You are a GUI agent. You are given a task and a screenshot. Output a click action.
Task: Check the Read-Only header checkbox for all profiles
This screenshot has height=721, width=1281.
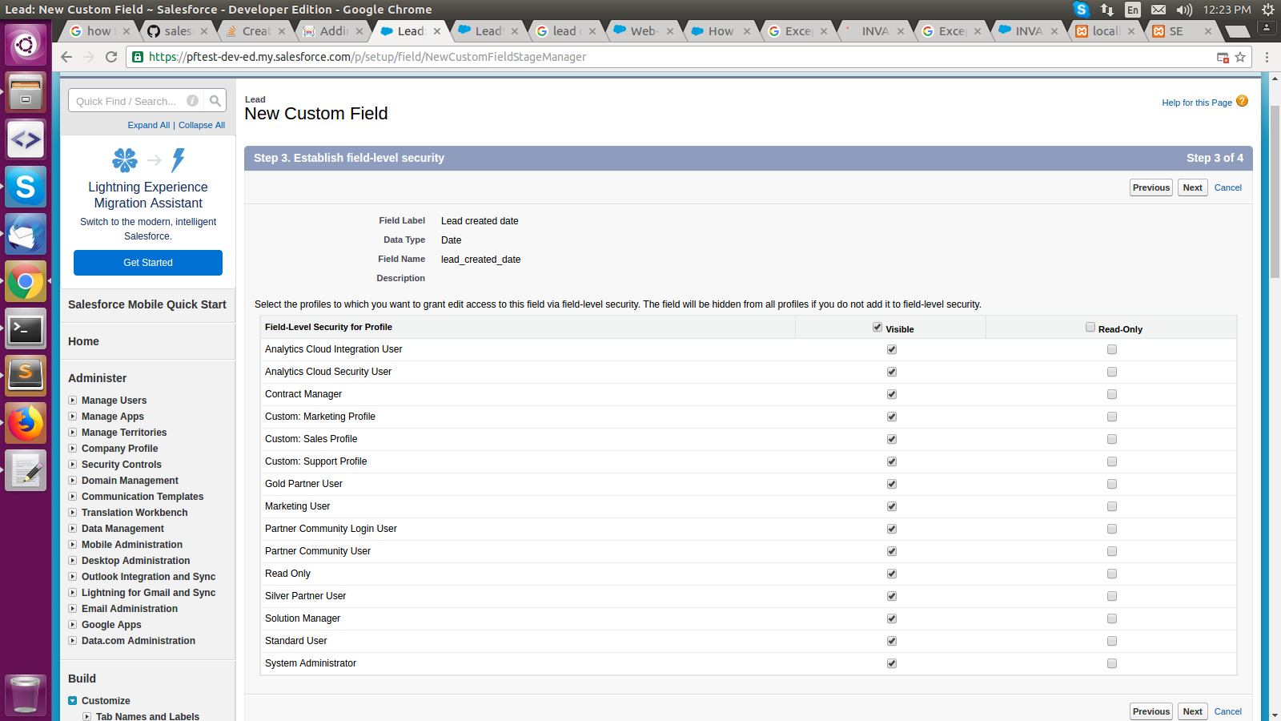(x=1090, y=327)
